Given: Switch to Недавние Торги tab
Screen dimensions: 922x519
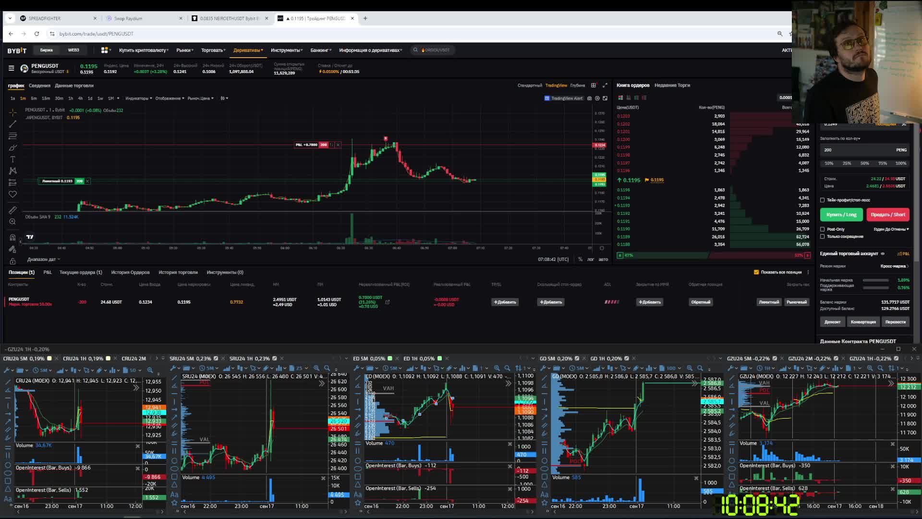Looking at the screenshot, I should tap(672, 85).
